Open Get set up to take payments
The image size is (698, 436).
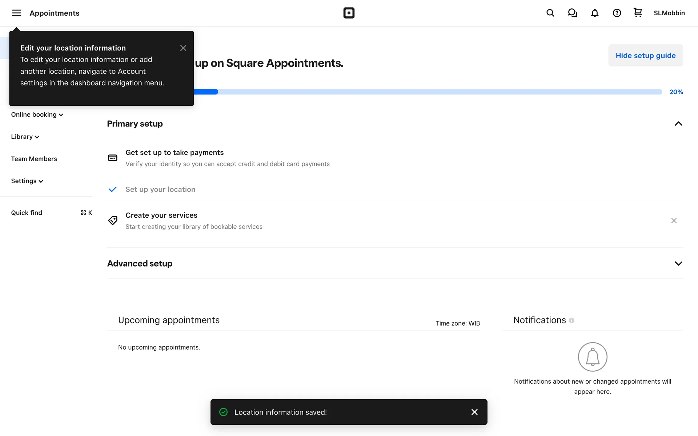(x=174, y=153)
